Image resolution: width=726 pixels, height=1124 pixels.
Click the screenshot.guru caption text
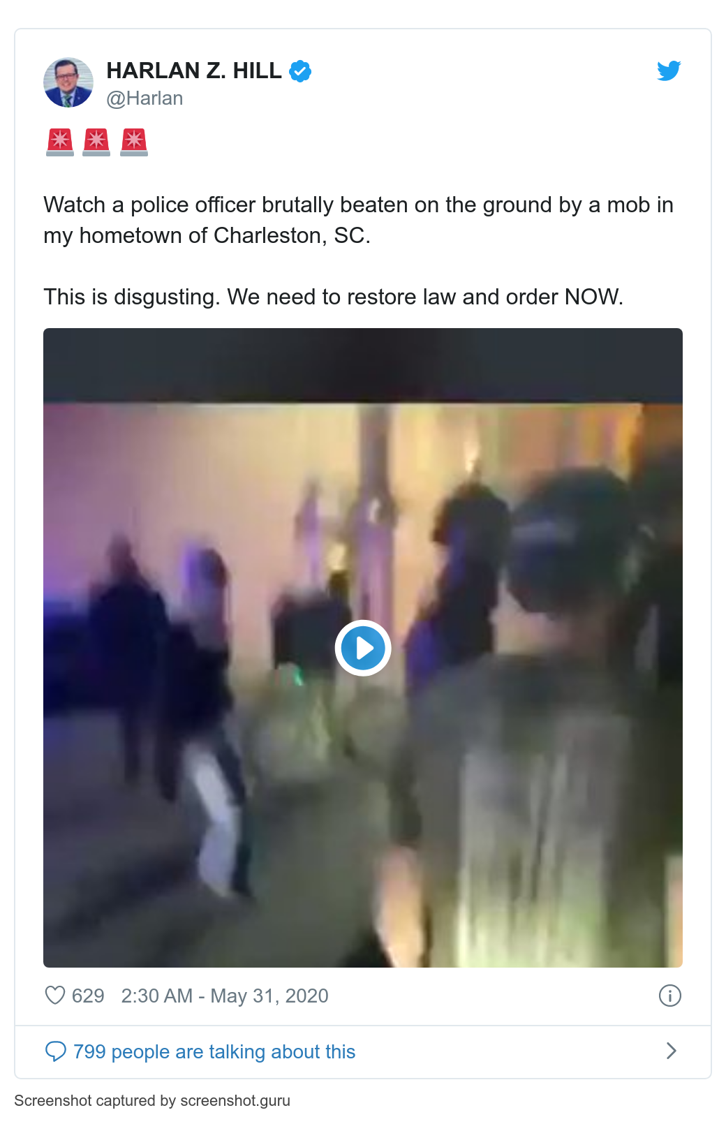click(x=152, y=1101)
